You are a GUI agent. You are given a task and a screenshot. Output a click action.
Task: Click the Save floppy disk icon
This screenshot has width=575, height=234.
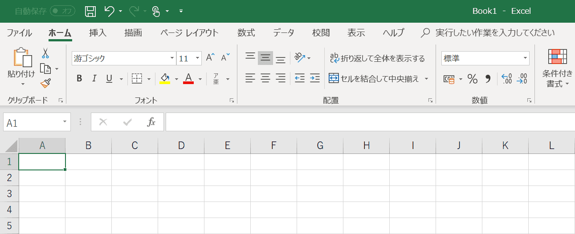tap(90, 11)
